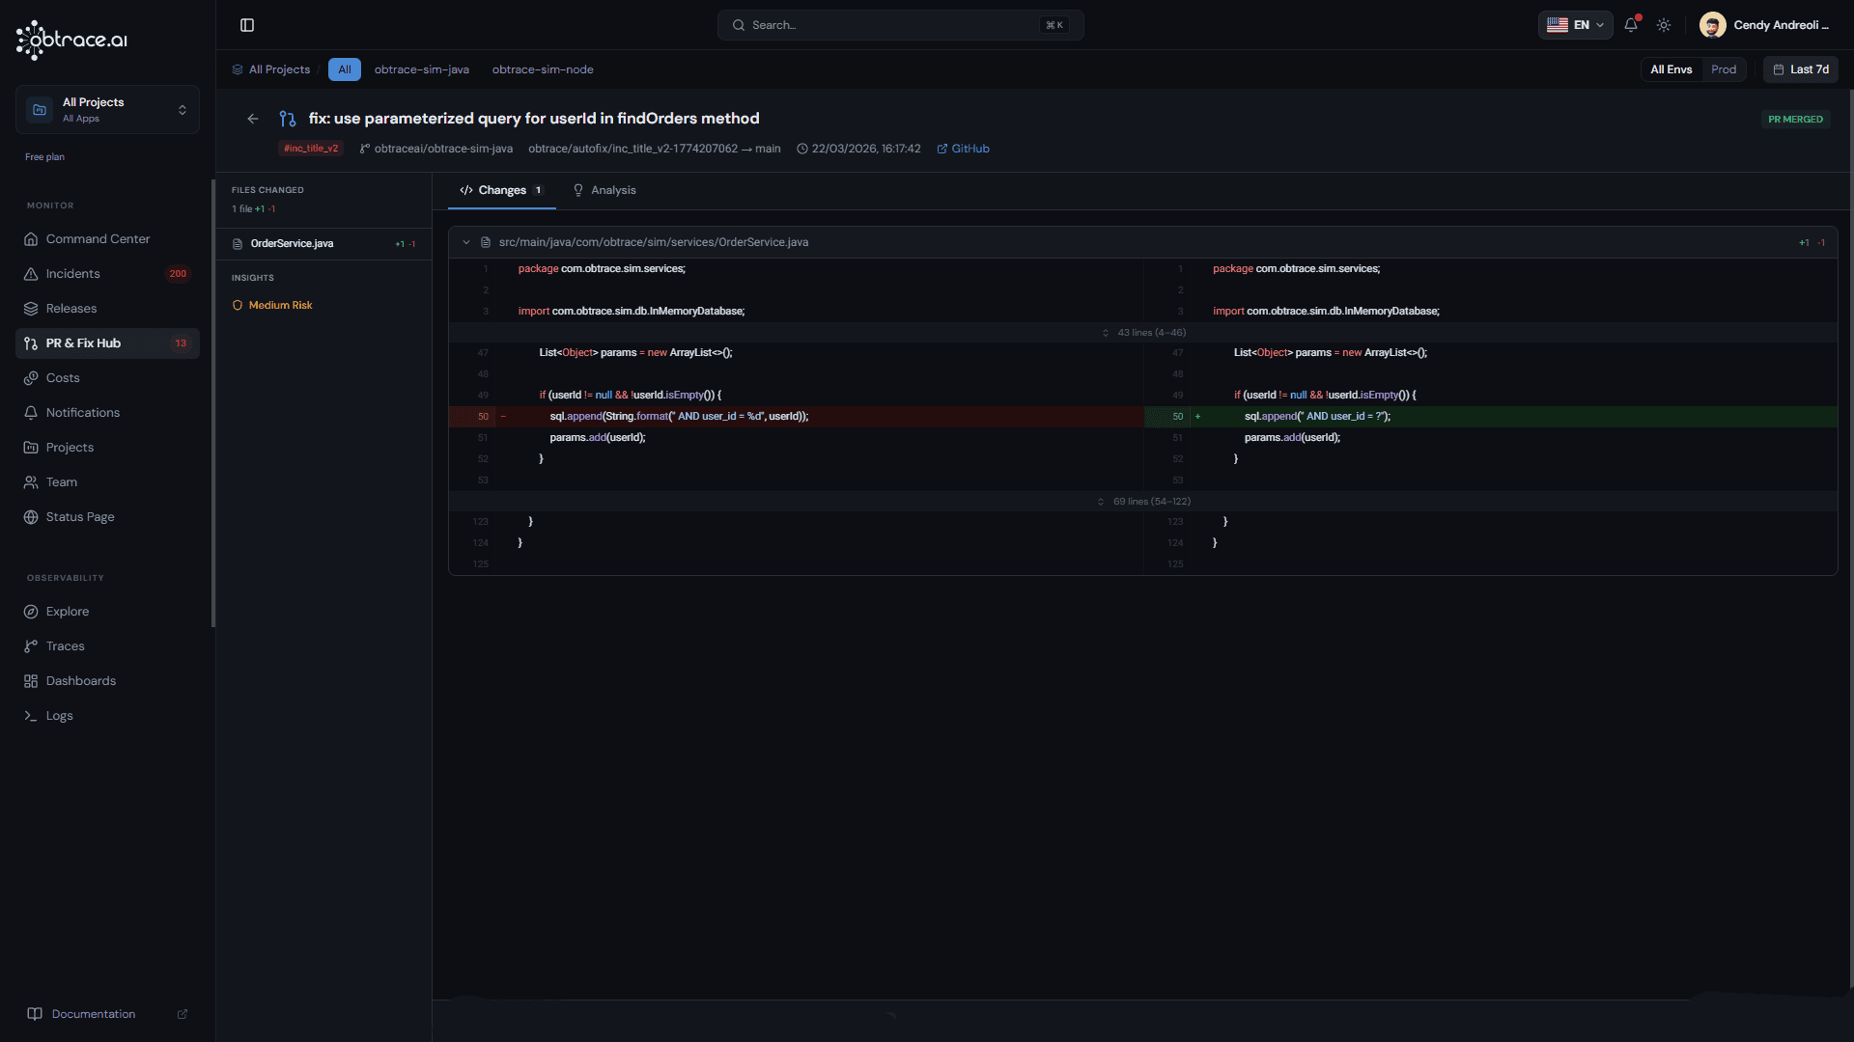Open the Dashboards section

pyautogui.click(x=80, y=681)
